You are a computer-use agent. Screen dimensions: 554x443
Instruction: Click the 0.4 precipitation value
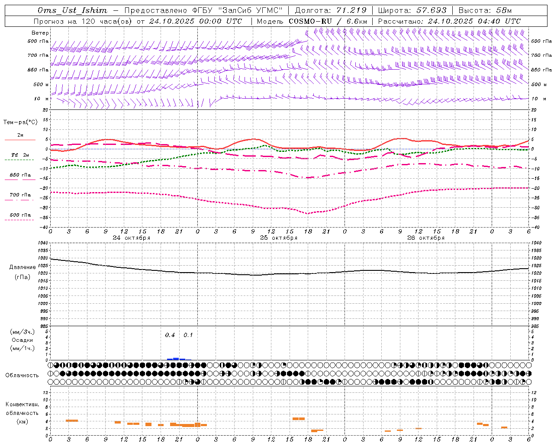point(170,335)
